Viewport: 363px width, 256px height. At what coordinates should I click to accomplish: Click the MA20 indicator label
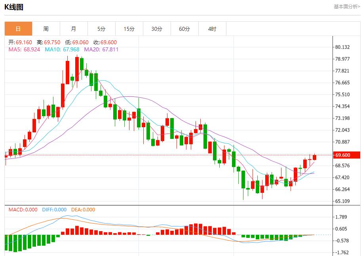(101, 49)
